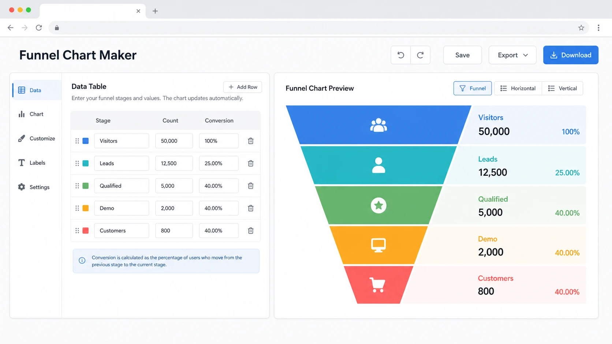
Task: Close the current browser tab
Action: click(138, 11)
